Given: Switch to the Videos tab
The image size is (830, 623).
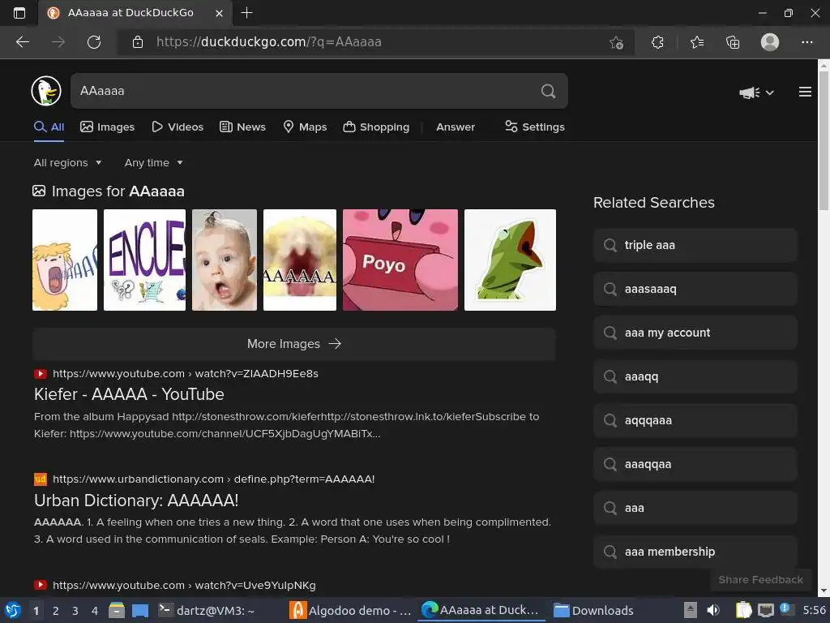Looking at the screenshot, I should tap(178, 127).
